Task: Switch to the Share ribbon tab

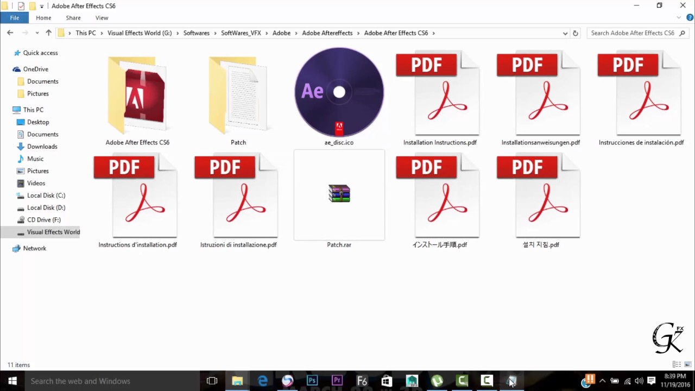Action: click(x=73, y=18)
